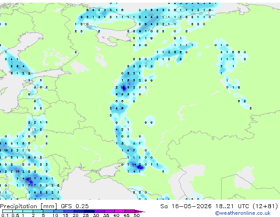This screenshot has width=280, height=217.
Task: Click the "Precipitation [mm]" title text
Action: point(28,206)
